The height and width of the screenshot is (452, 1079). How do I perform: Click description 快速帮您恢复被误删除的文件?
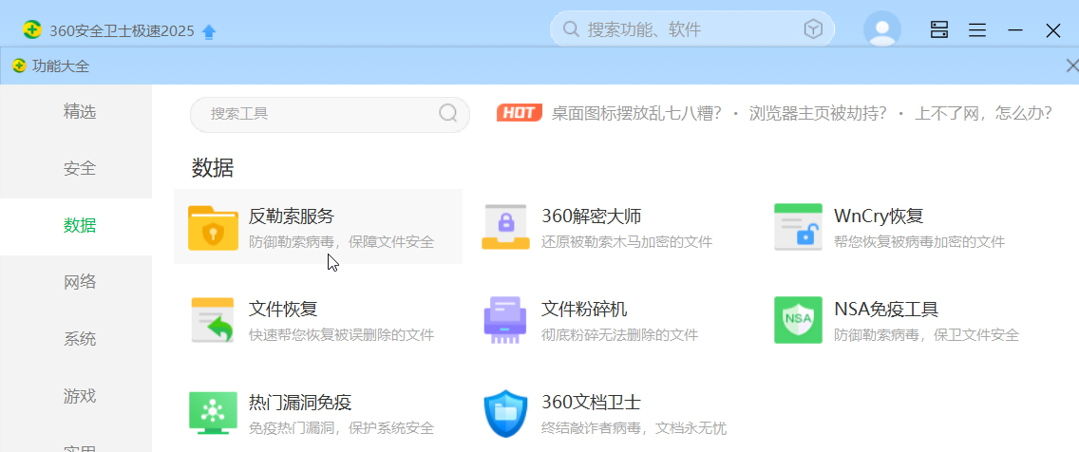(341, 336)
